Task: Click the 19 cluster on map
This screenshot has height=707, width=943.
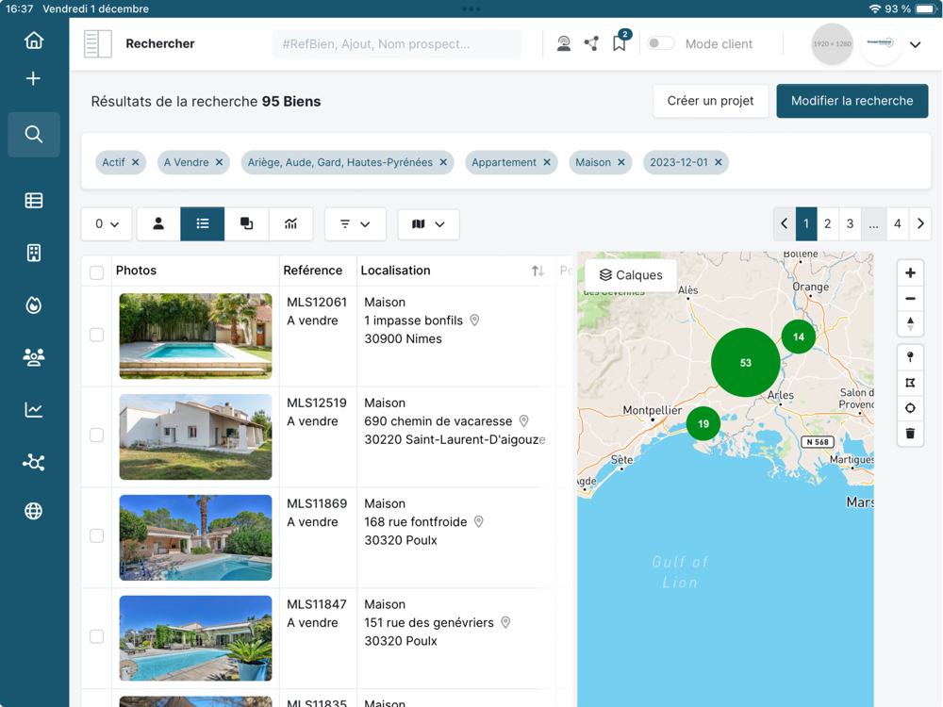Action: (x=703, y=424)
